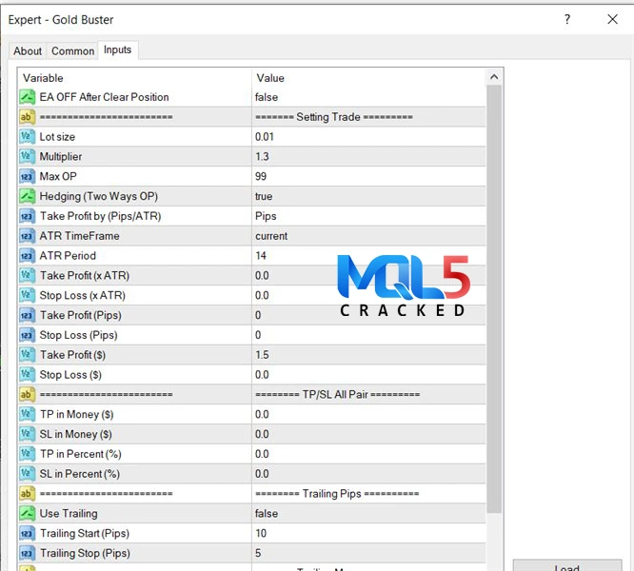The width and height of the screenshot is (634, 571).
Task: Click the ATR TimeFrame row icon
Action: tap(27, 236)
